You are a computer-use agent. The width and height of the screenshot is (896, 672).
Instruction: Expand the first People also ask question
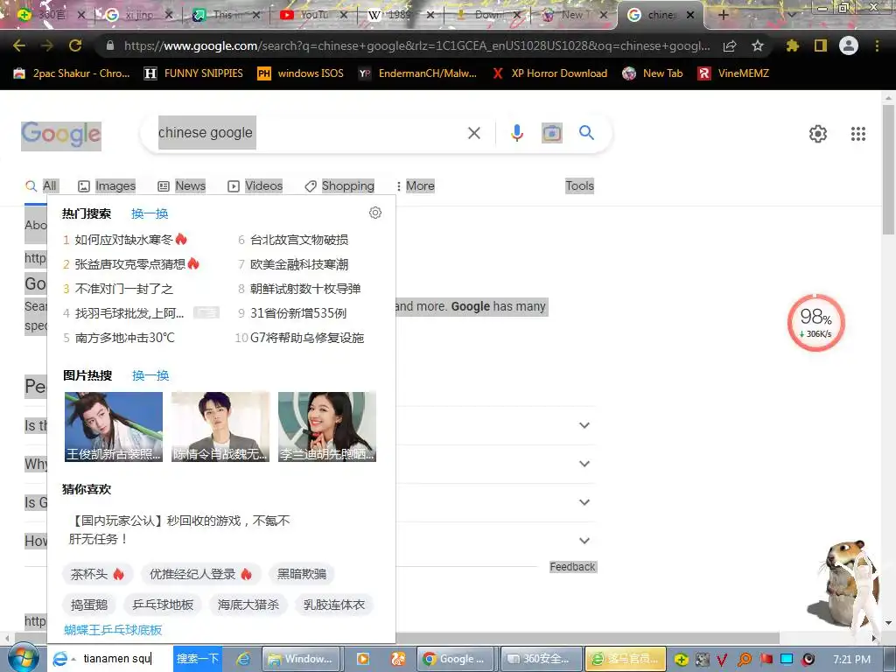tap(584, 425)
